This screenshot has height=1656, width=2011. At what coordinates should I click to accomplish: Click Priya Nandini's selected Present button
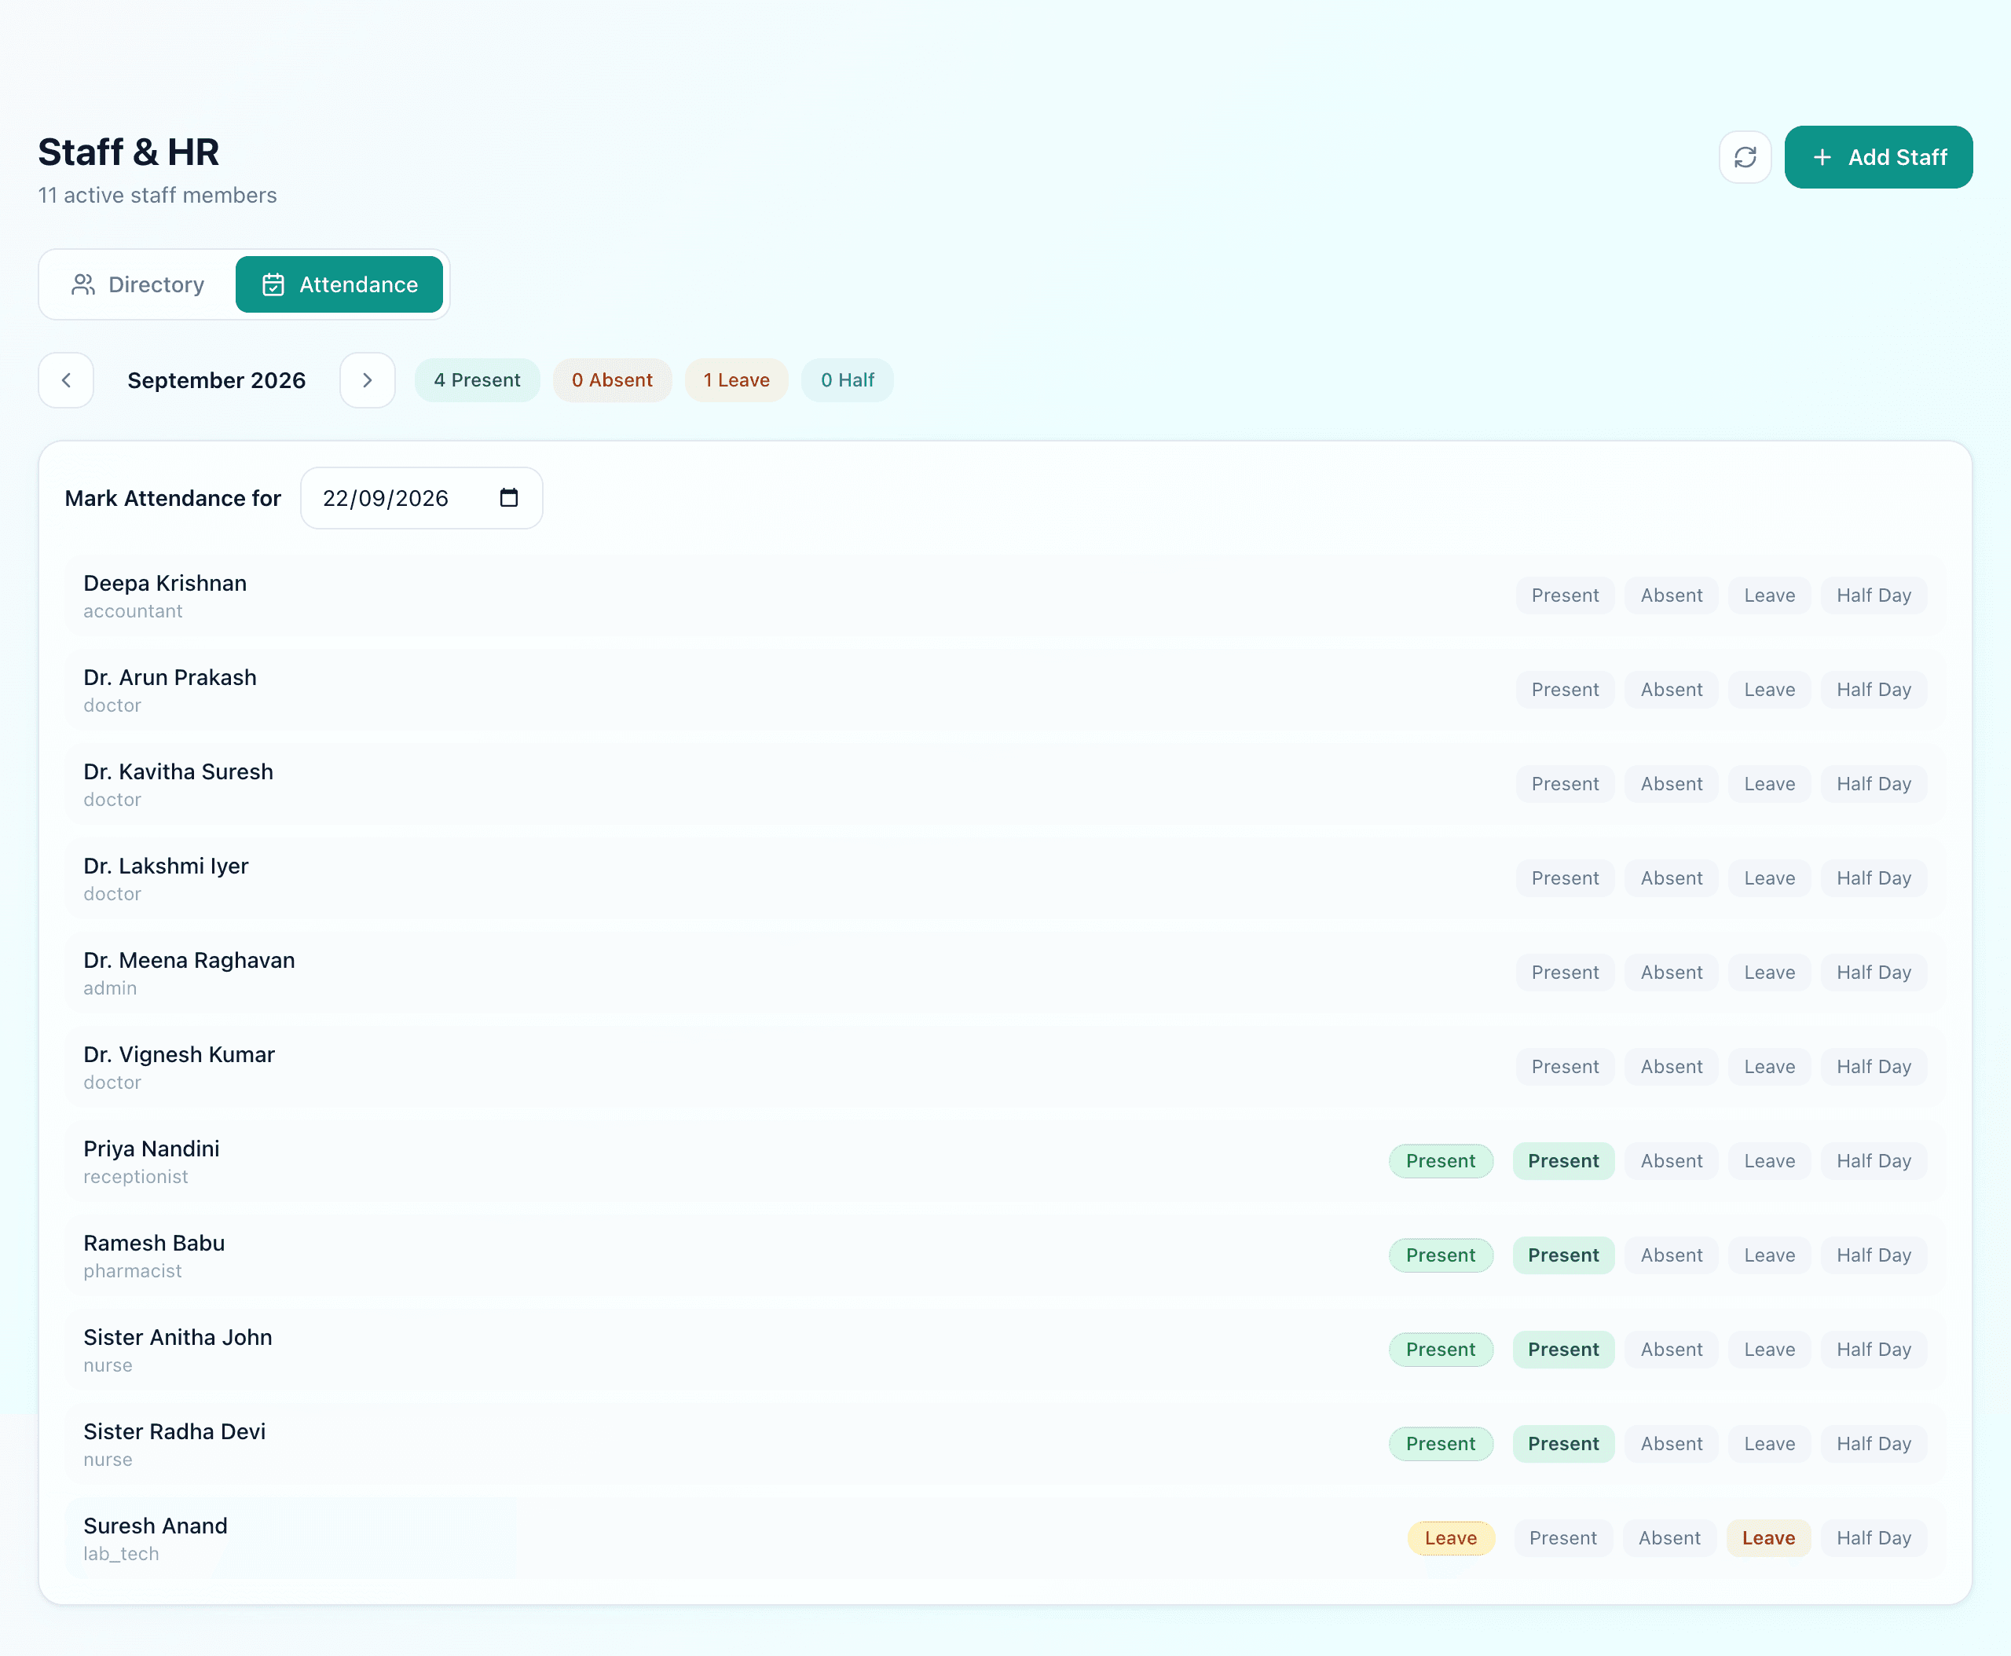1562,1161
